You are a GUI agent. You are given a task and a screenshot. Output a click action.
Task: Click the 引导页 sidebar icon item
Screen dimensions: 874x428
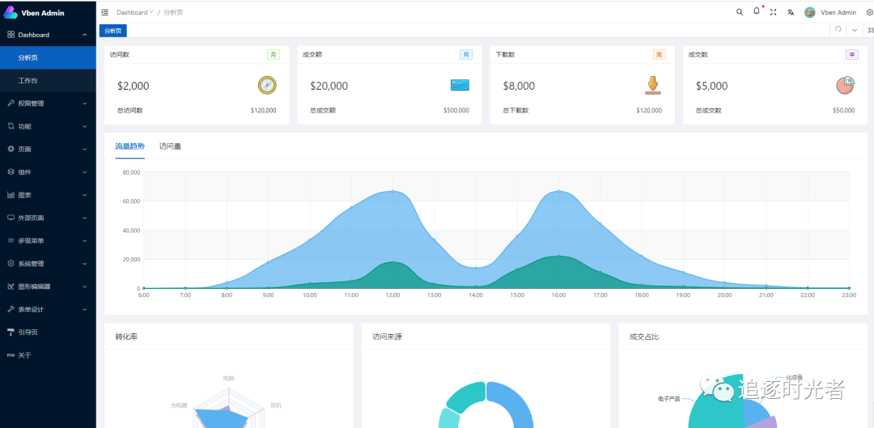coord(11,332)
